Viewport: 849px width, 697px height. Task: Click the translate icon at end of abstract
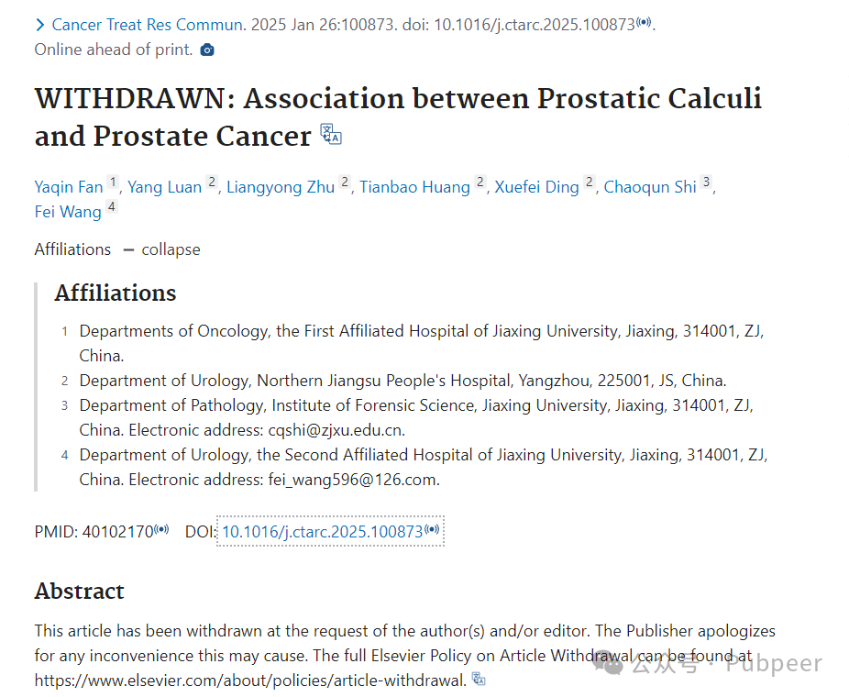point(479,679)
